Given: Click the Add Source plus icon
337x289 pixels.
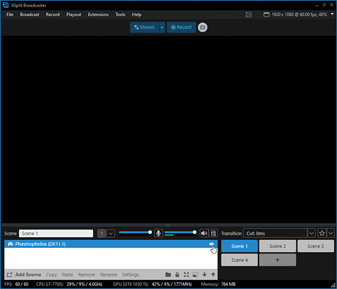Looking at the screenshot, I should (x=10, y=274).
